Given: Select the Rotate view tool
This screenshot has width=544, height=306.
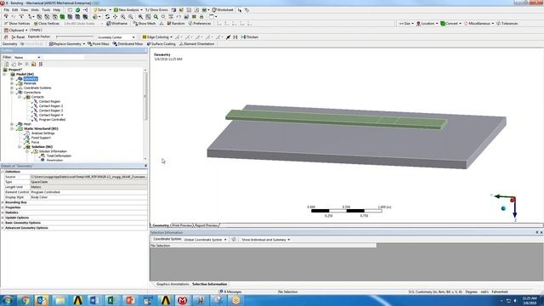Looking at the screenshot, I should pyautogui.click(x=108, y=17).
